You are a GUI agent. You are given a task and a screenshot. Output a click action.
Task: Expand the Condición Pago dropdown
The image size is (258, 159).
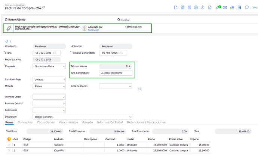(x=49, y=79)
